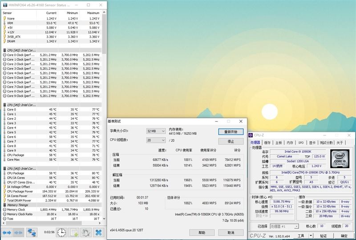356x240 pixels.
Task: Open the 测试分数 tab in CPU-Z
Action: [326, 143]
